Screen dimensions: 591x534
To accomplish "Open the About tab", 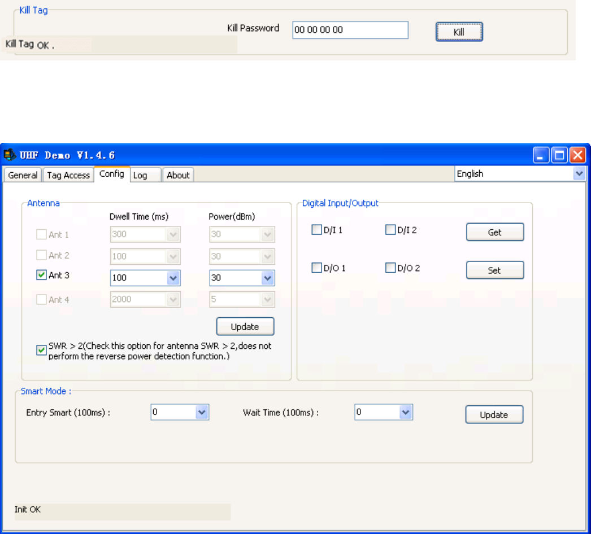I will [x=178, y=175].
